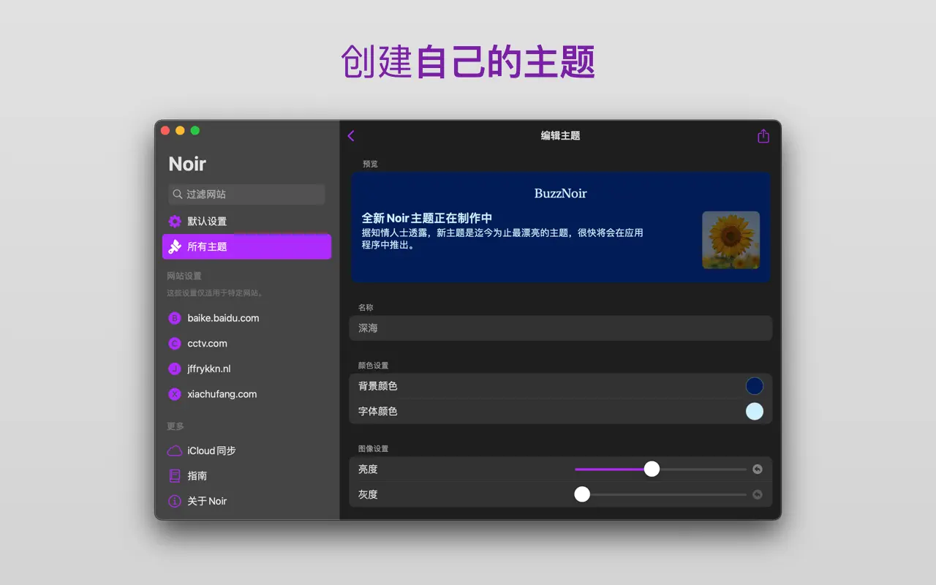Open the iCloud同步 entry
The height and width of the screenshot is (585, 936).
click(246, 451)
